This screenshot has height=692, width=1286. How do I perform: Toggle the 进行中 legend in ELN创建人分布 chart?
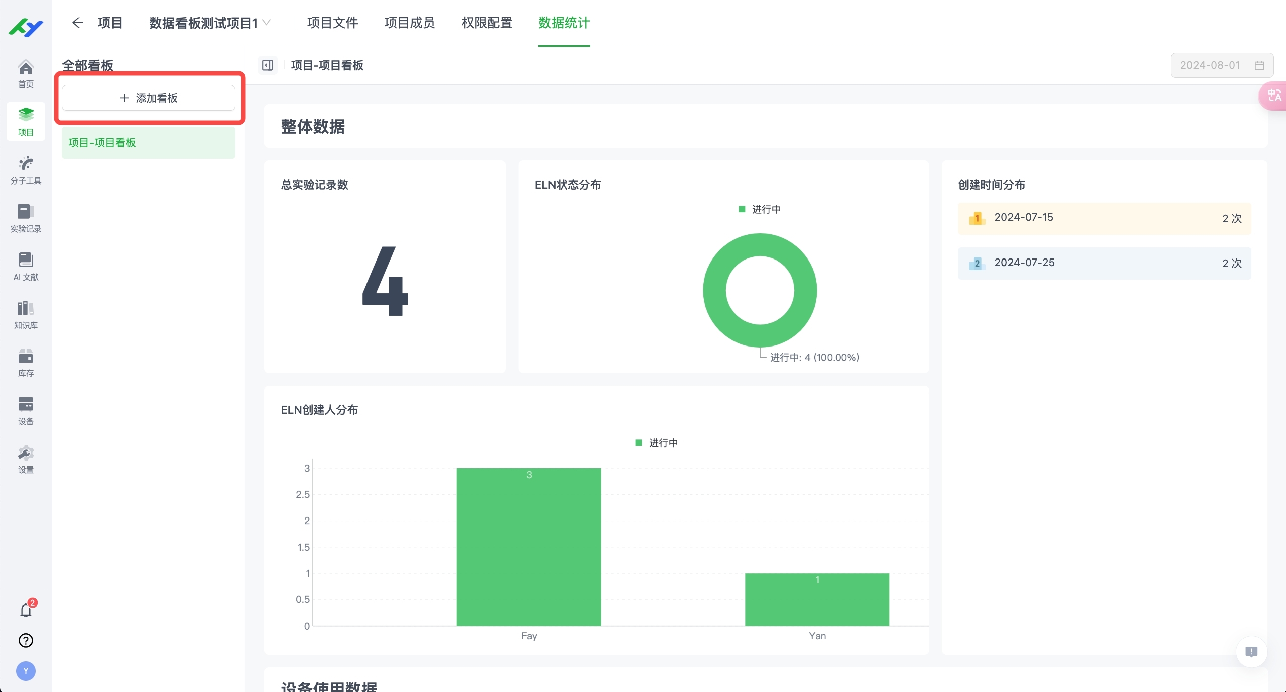656,442
